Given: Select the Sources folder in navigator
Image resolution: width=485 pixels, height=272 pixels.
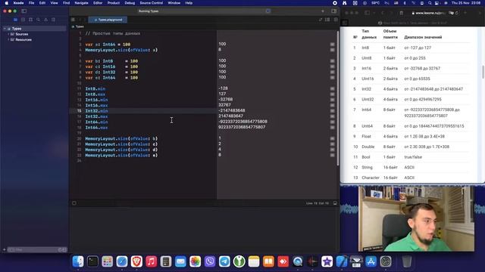Looking at the screenshot, I should [x=22, y=34].
